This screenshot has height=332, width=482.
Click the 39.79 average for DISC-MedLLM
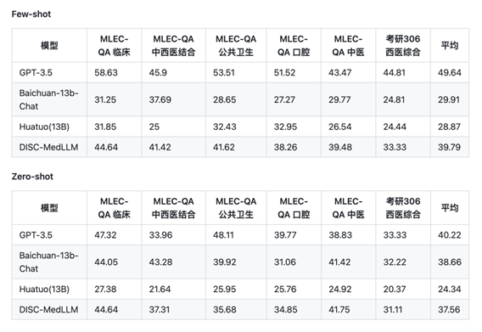[449, 147]
